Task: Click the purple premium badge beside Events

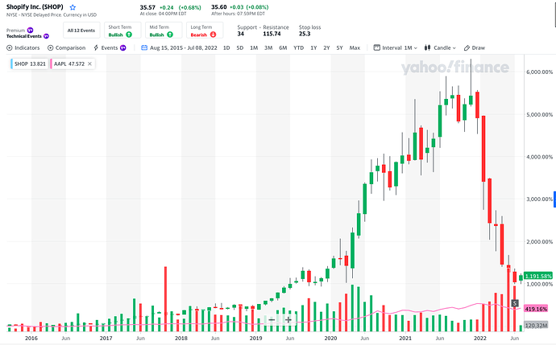Action: click(122, 47)
